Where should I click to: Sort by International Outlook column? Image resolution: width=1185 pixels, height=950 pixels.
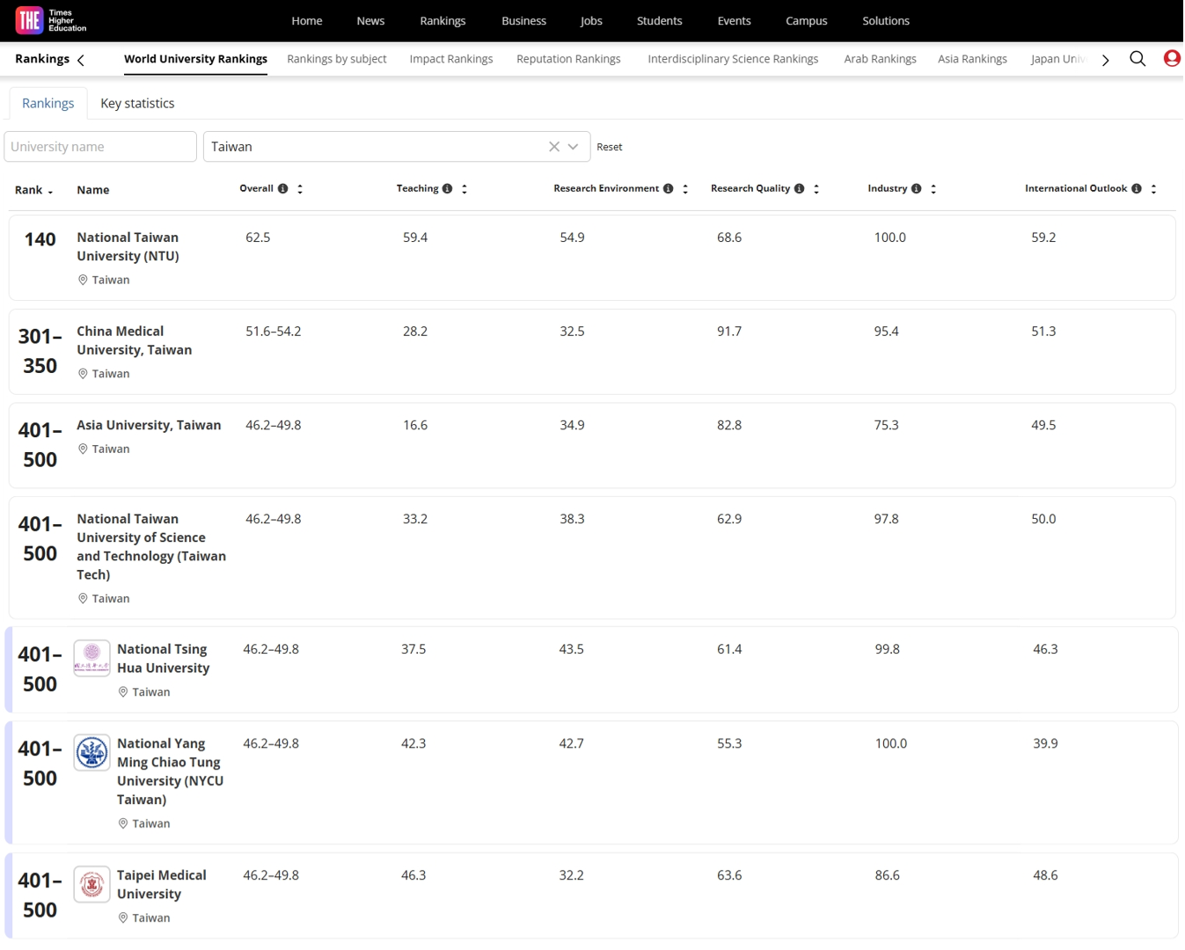[1153, 189]
